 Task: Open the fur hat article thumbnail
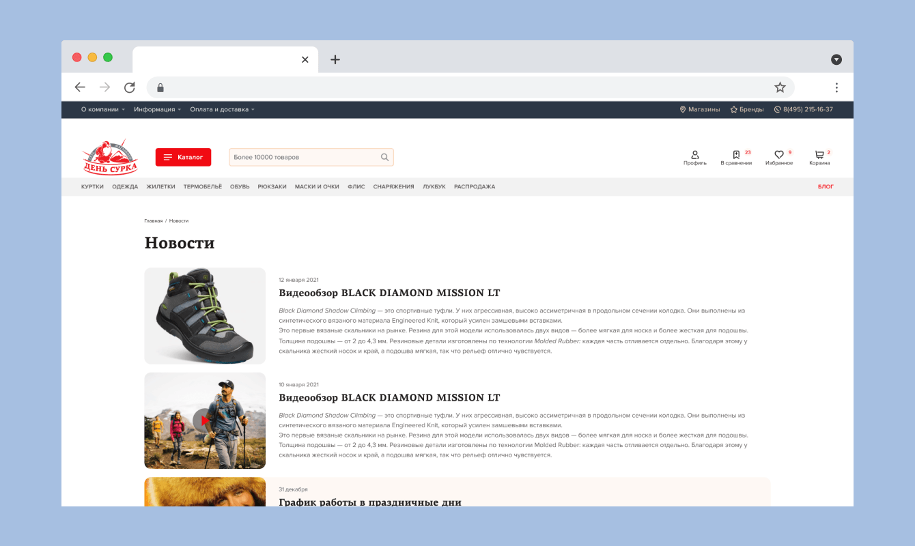[205, 491]
